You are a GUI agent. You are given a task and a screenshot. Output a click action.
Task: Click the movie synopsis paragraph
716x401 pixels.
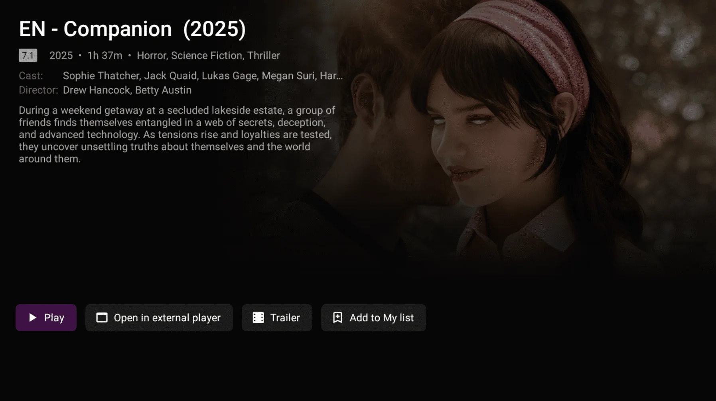[x=177, y=135]
